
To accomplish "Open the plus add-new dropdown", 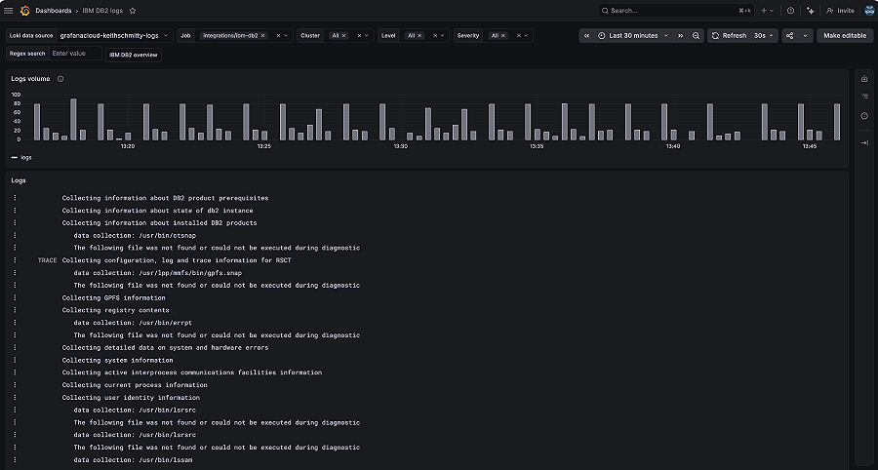I will (x=767, y=11).
